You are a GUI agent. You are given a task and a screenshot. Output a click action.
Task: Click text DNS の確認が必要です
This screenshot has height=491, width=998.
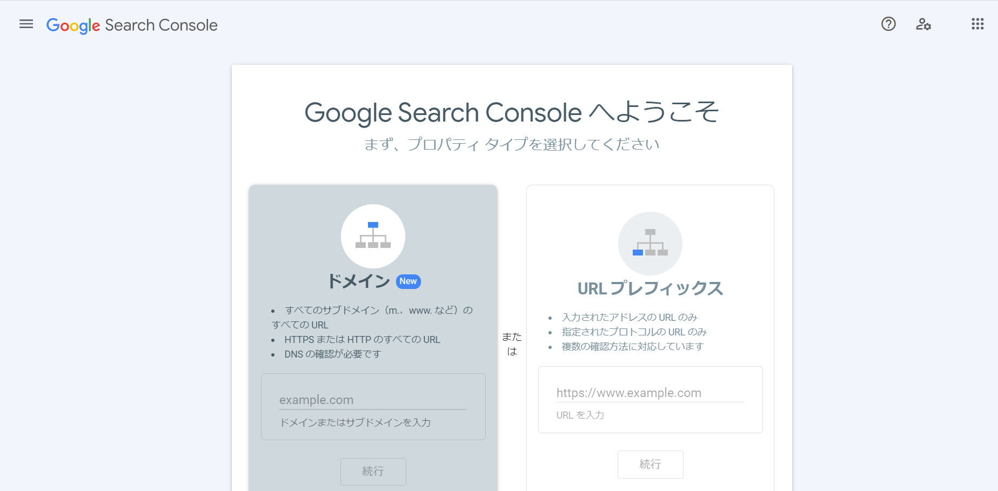333,354
